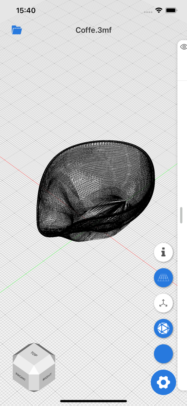This screenshot has height=406, width=187.
Task: Click the side panel scrollbar handle
Action: [181, 215]
